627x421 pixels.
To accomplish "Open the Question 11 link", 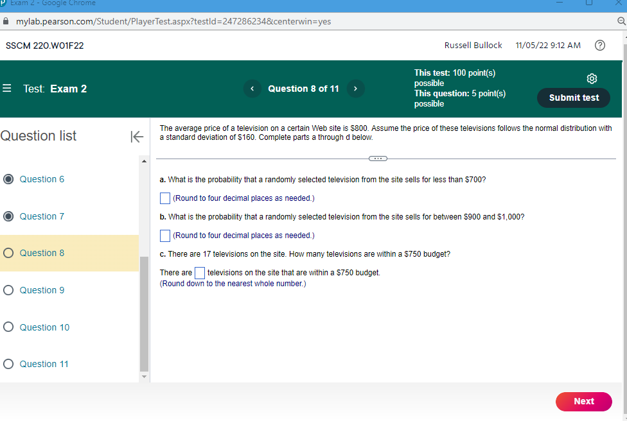I will (44, 364).
